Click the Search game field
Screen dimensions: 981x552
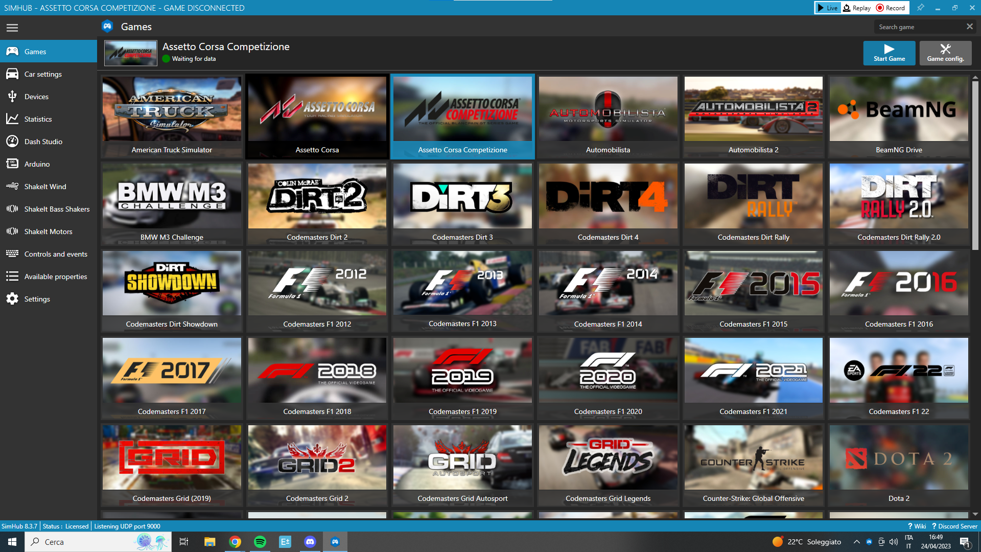click(920, 27)
